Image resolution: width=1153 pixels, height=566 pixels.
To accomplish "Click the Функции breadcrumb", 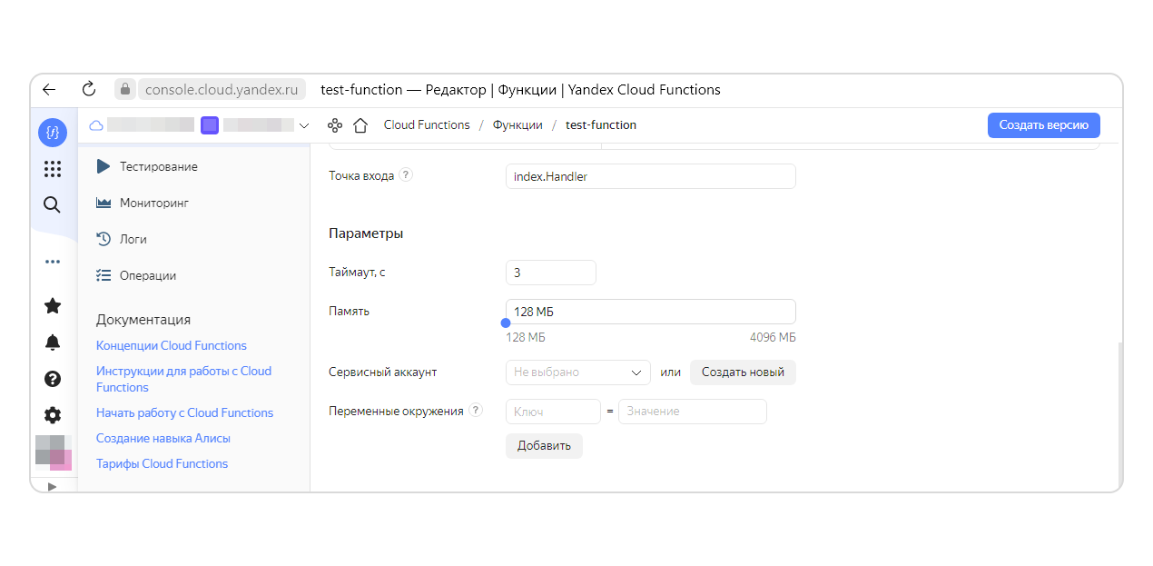I will pos(517,125).
